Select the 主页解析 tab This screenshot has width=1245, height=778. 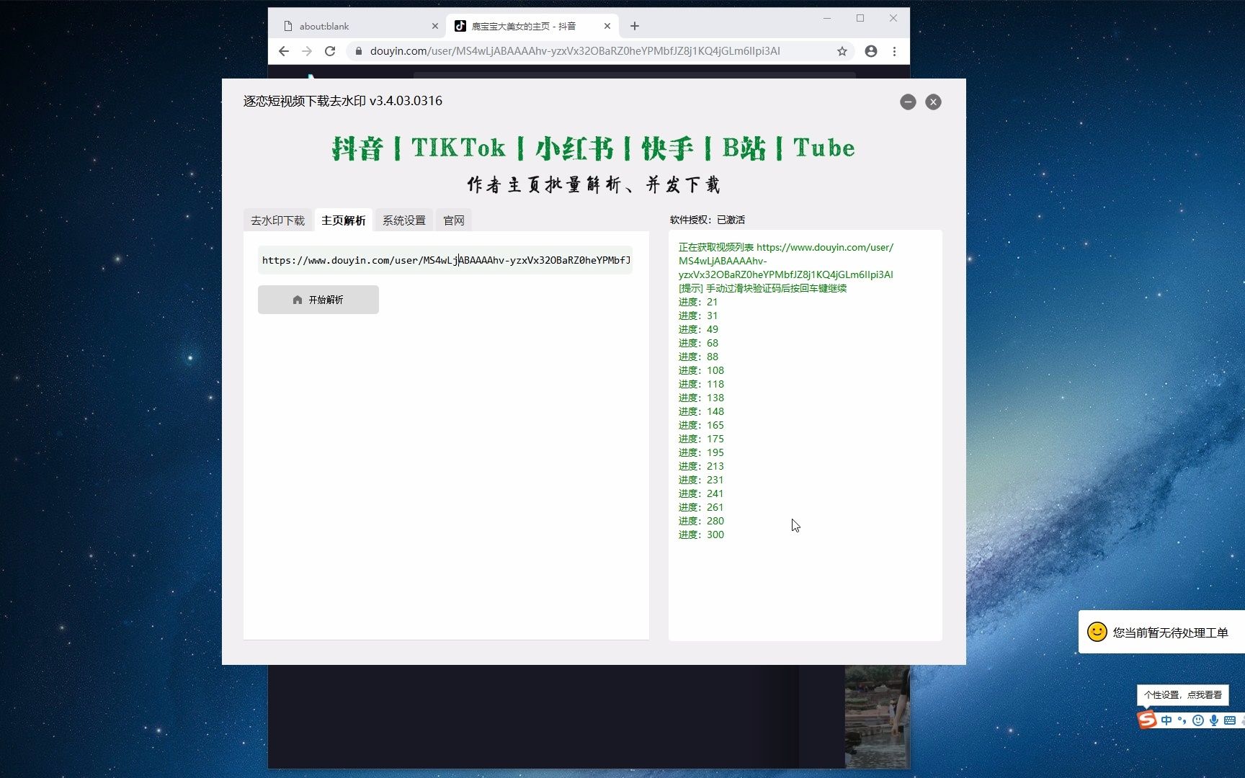point(344,220)
